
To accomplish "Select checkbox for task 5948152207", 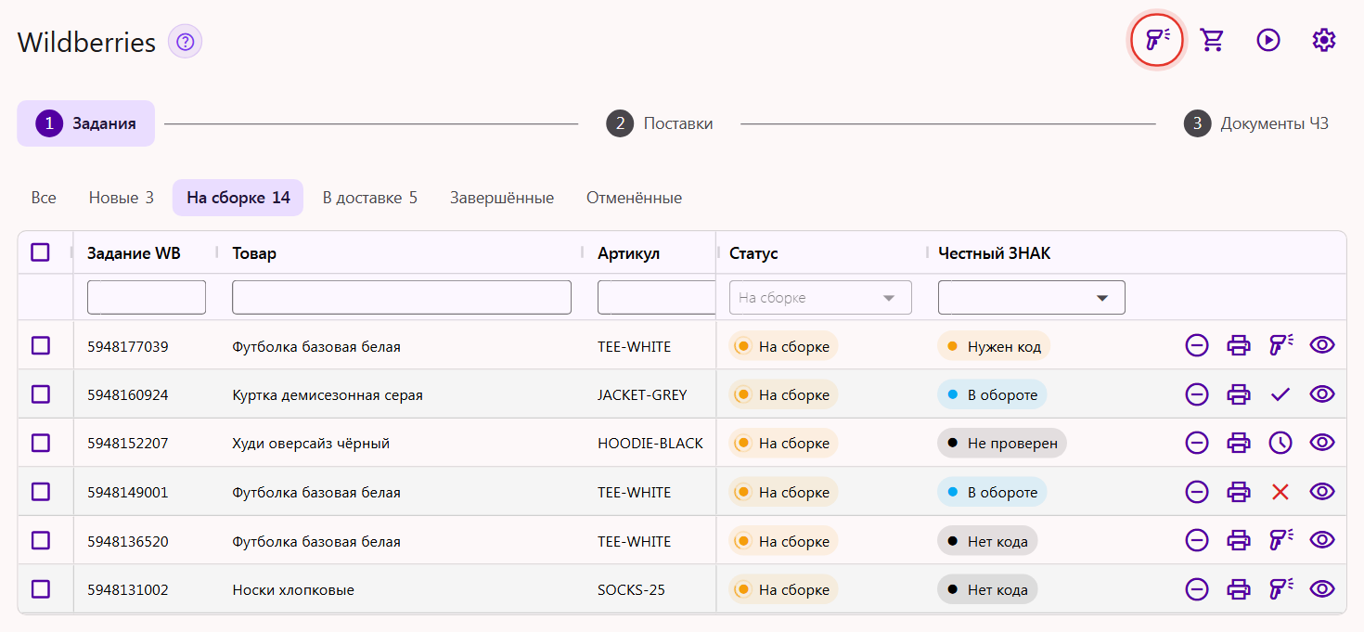I will (x=40, y=443).
